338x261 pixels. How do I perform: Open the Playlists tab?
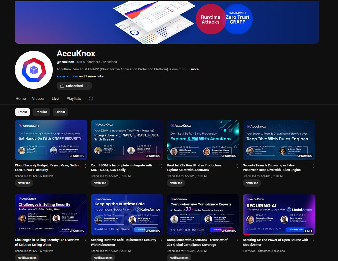pyautogui.click(x=73, y=99)
